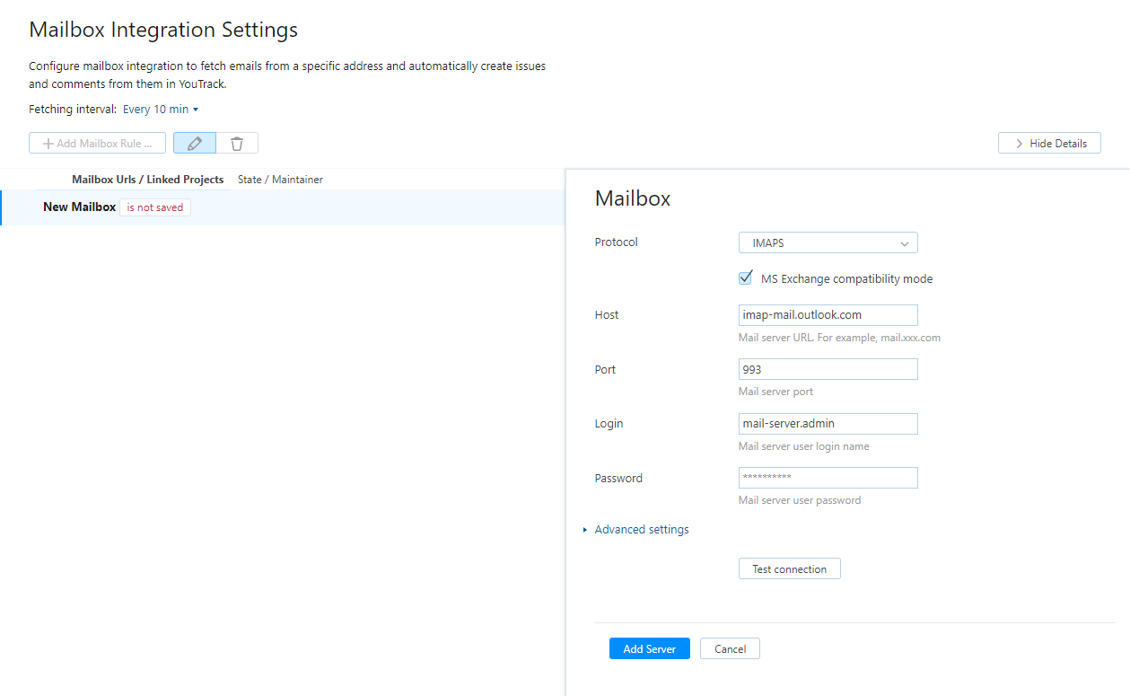Click the chevron inside Hide Details button

[1020, 143]
